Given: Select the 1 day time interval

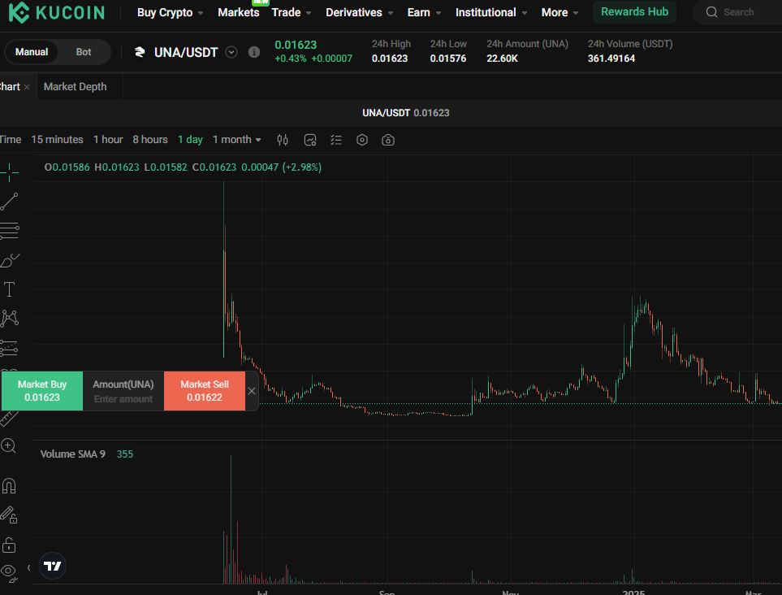Looking at the screenshot, I should [189, 140].
